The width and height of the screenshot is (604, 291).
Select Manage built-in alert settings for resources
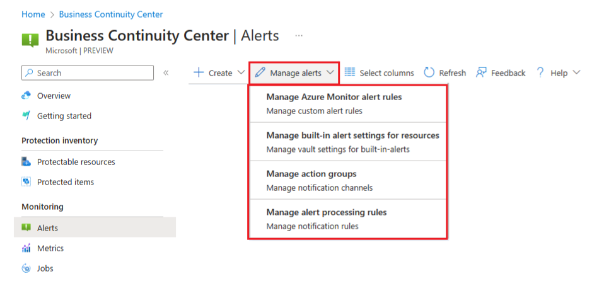click(x=348, y=142)
